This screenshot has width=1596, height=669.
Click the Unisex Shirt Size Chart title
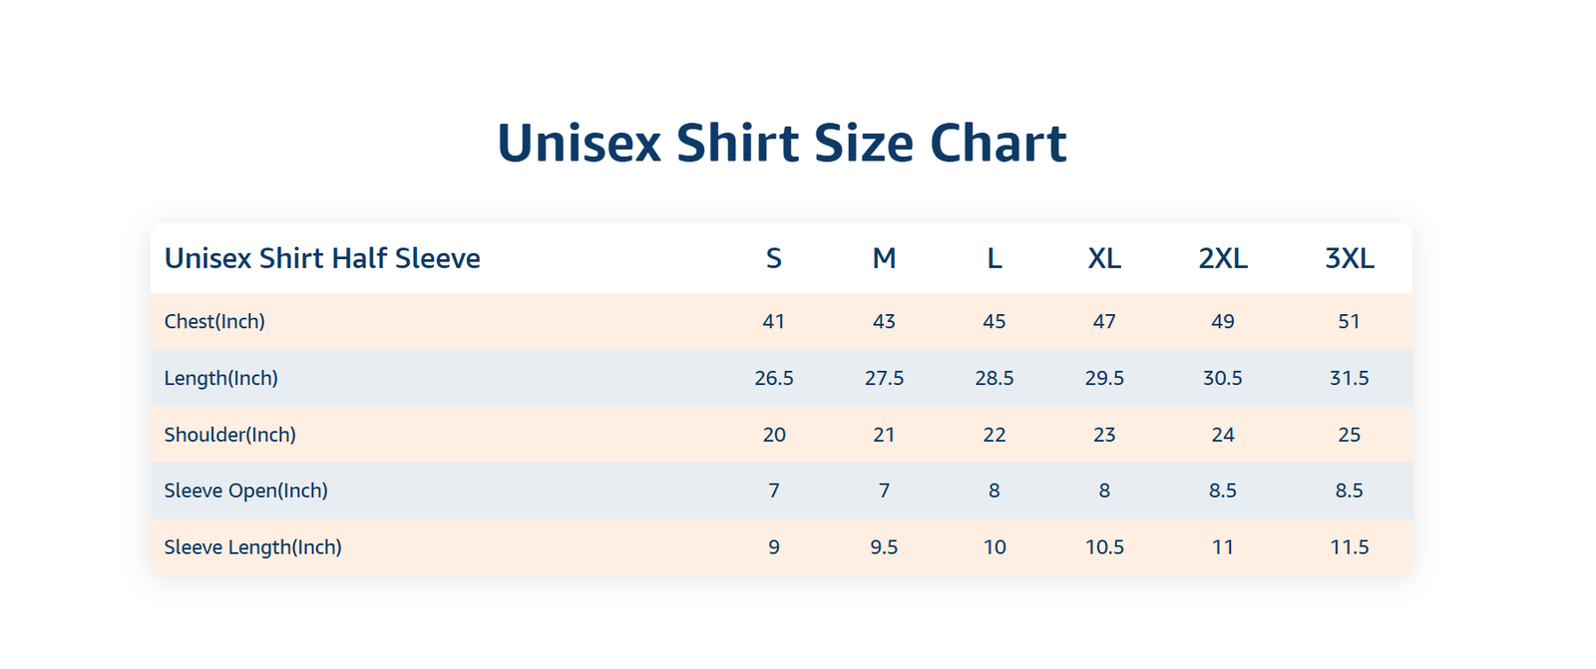click(x=782, y=143)
